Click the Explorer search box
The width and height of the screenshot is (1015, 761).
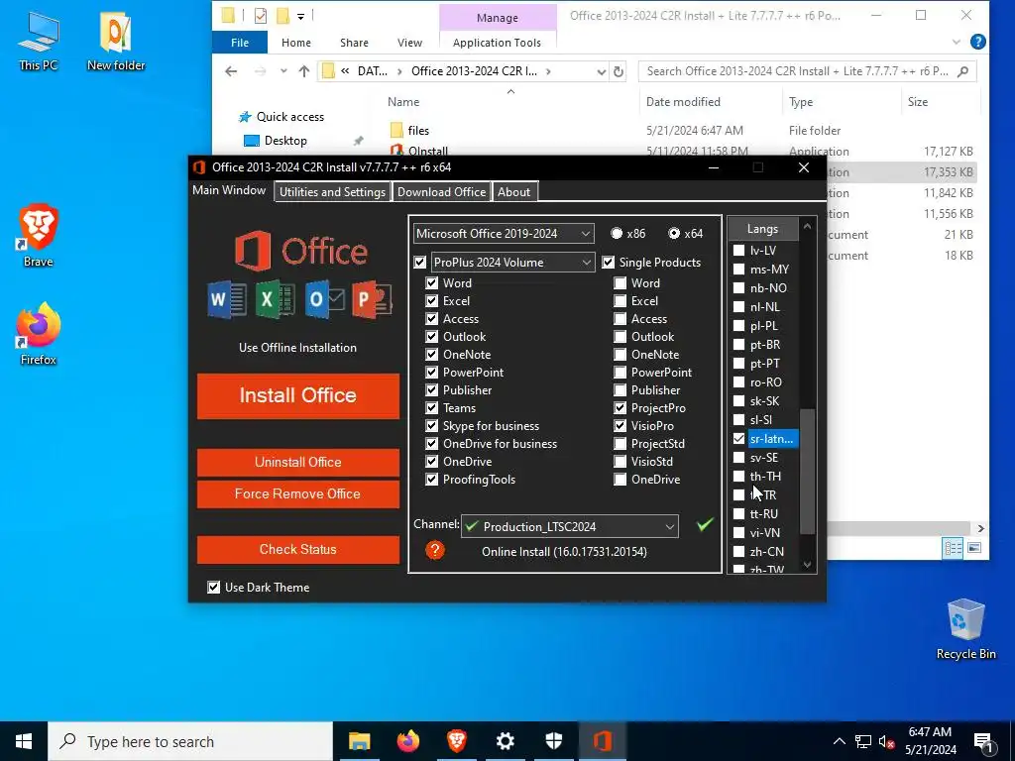coord(807,71)
